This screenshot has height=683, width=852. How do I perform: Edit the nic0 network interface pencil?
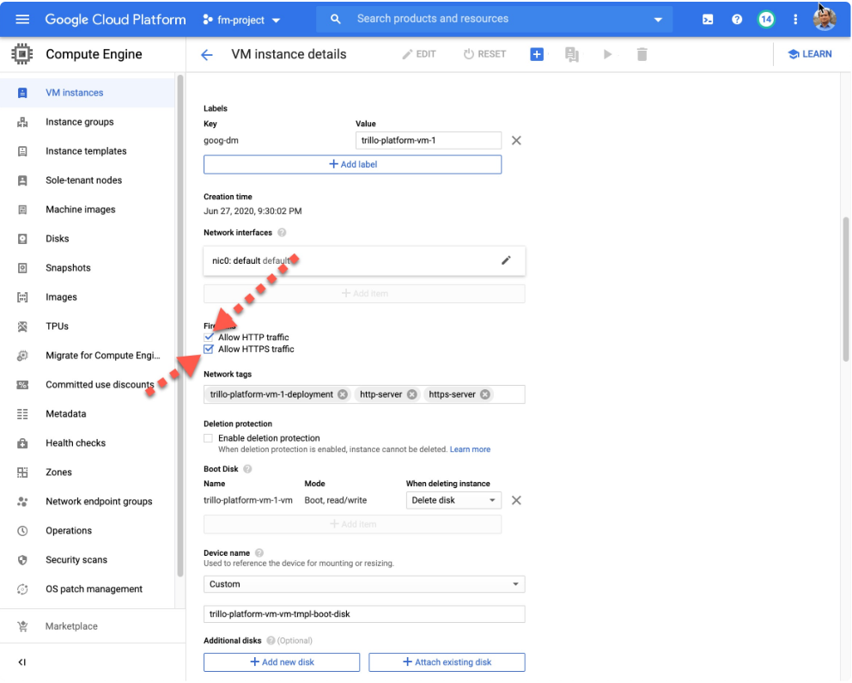coord(506,260)
